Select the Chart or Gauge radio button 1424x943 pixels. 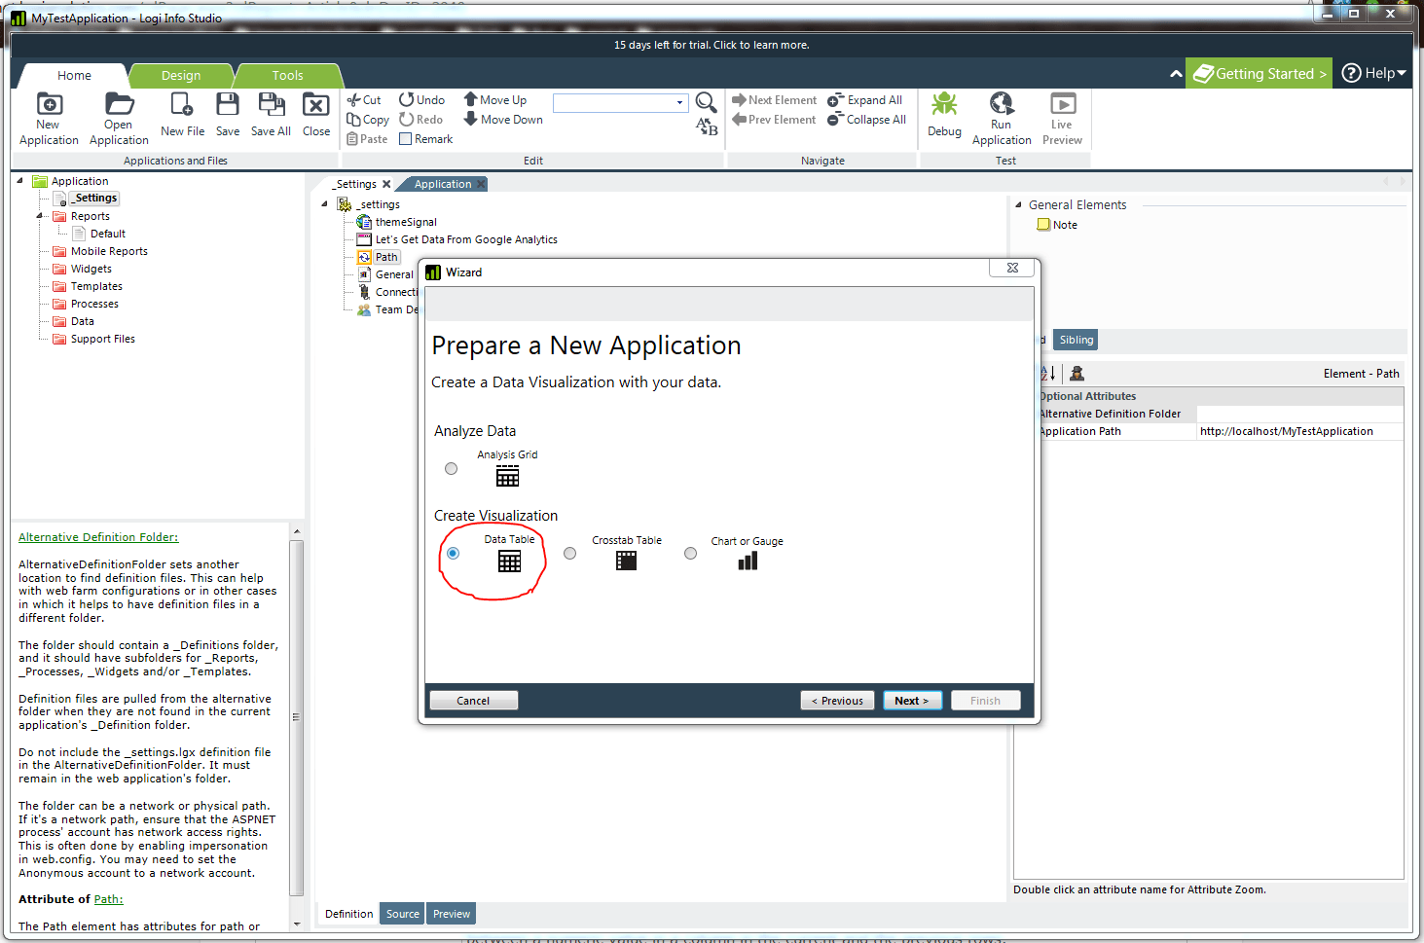click(x=691, y=554)
